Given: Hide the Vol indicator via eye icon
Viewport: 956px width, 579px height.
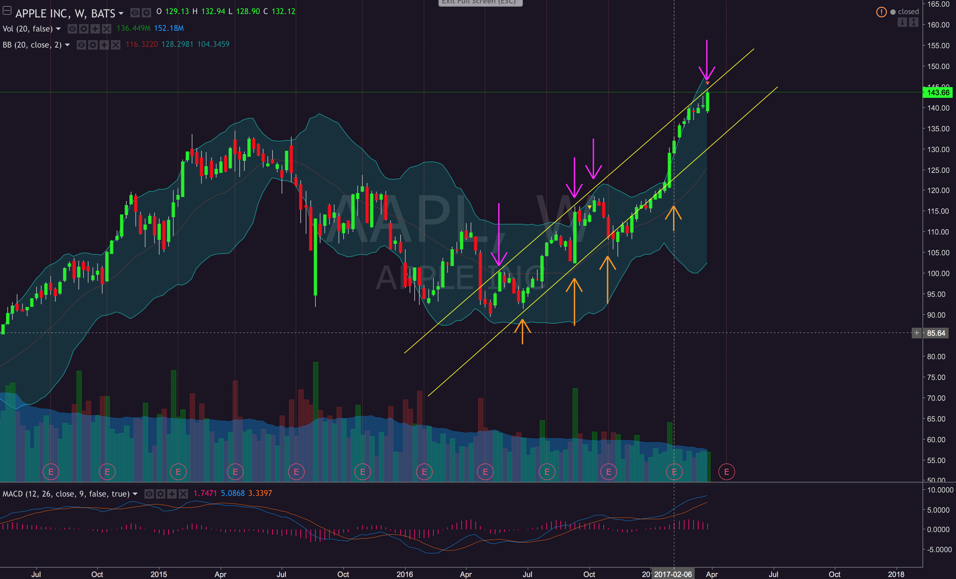Looking at the screenshot, I should [x=72, y=29].
